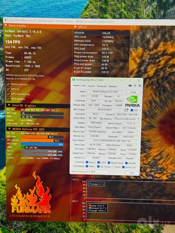Toggle the OpenCL checkbox
Viewport: 175px width, 233px height.
[x=87, y=162]
